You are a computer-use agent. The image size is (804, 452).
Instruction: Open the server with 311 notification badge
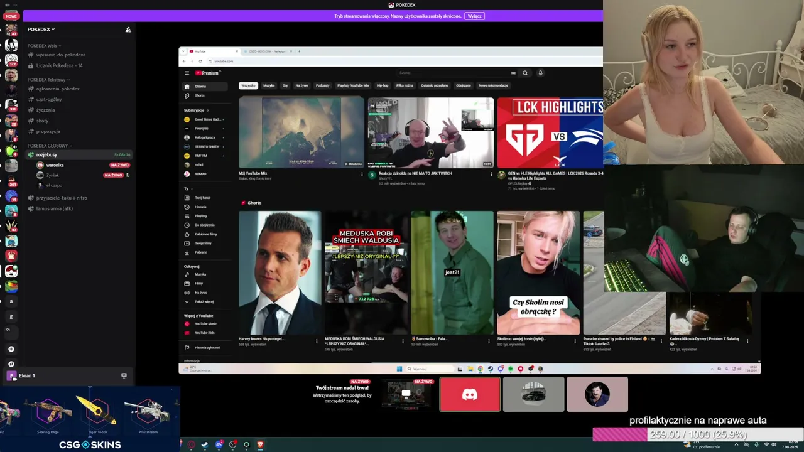(x=11, y=105)
